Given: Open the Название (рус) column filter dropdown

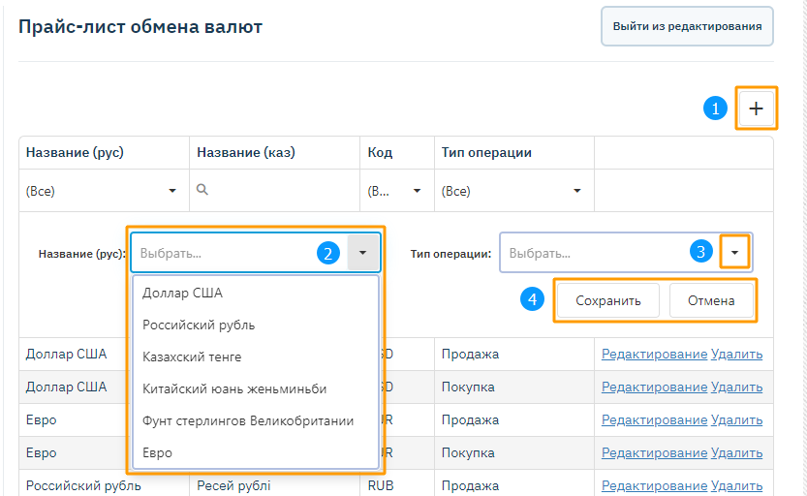Looking at the screenshot, I should point(172,191).
